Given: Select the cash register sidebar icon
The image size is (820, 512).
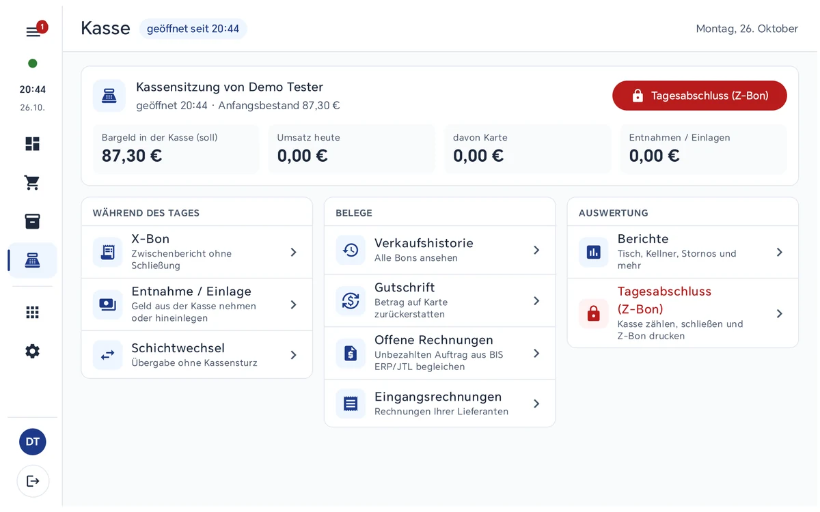Looking at the screenshot, I should (x=32, y=260).
